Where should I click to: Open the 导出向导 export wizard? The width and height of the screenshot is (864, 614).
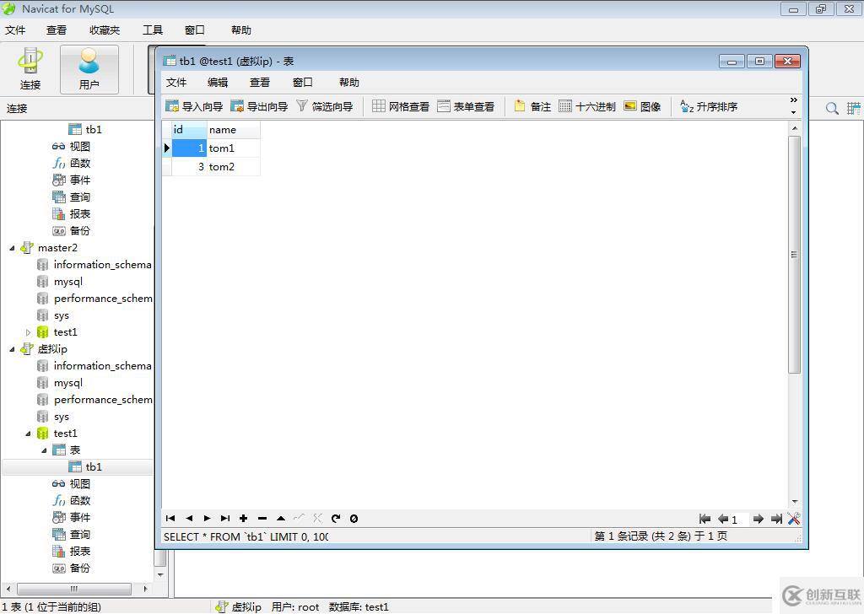(x=260, y=106)
